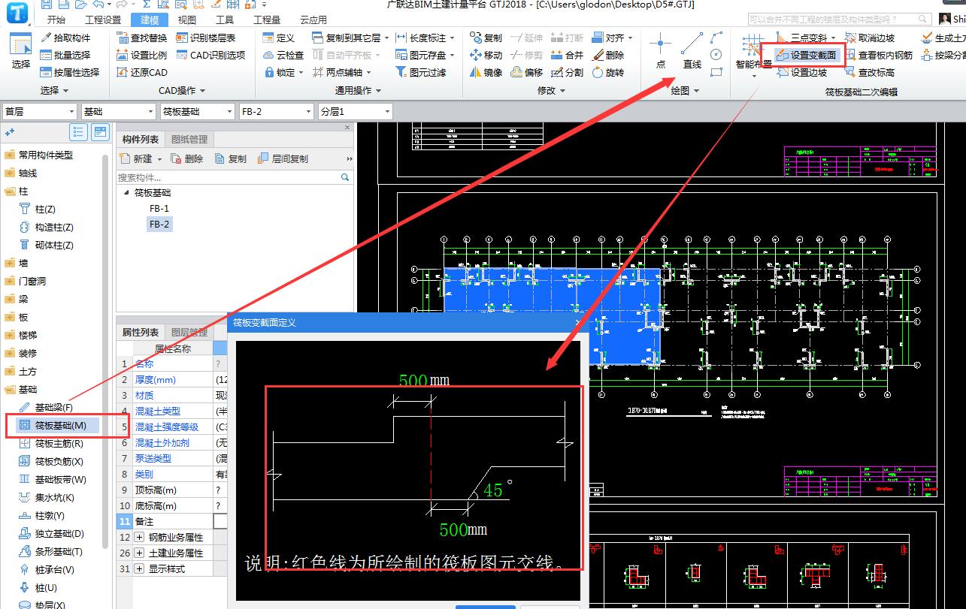Select the rectangle draw tool icon
966x609 pixels.
[x=716, y=72]
